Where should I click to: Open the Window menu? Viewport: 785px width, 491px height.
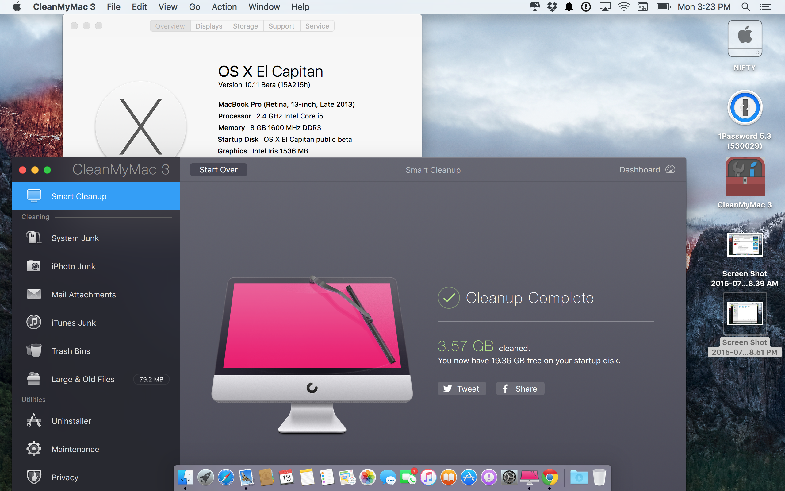[264, 7]
